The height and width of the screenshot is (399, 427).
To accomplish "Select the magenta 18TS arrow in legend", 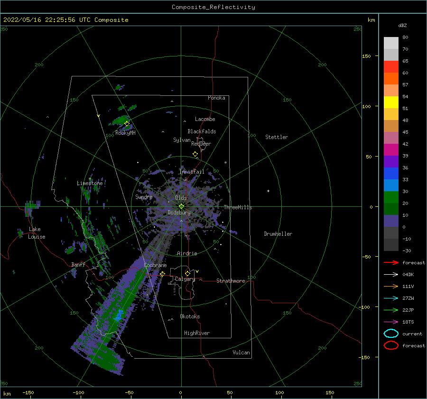I will [391, 322].
